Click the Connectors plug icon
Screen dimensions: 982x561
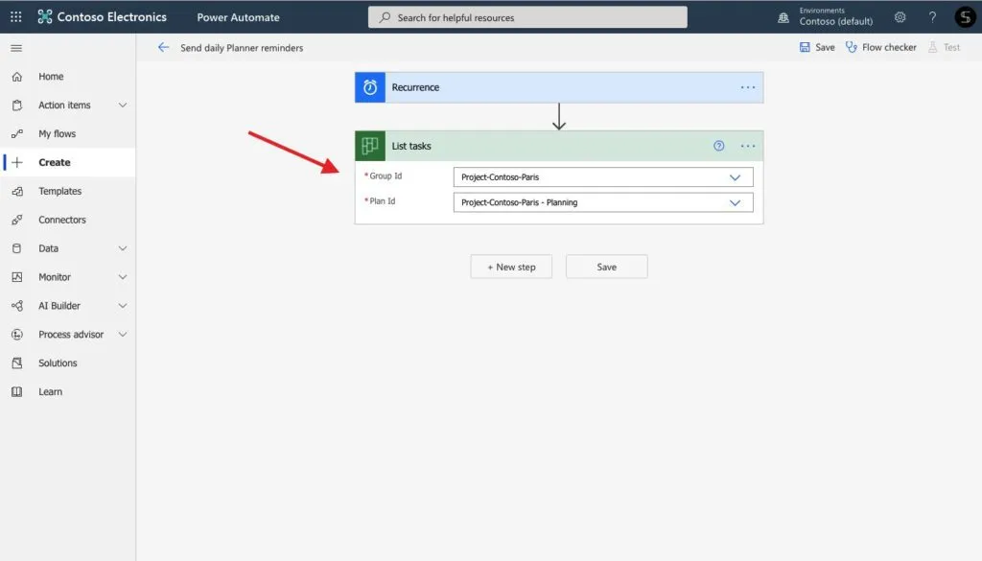(17, 220)
